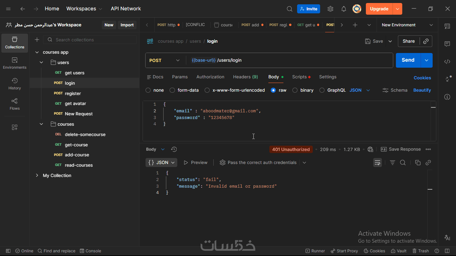
Task: Toggle word wrap in response body
Action: pyautogui.click(x=378, y=163)
